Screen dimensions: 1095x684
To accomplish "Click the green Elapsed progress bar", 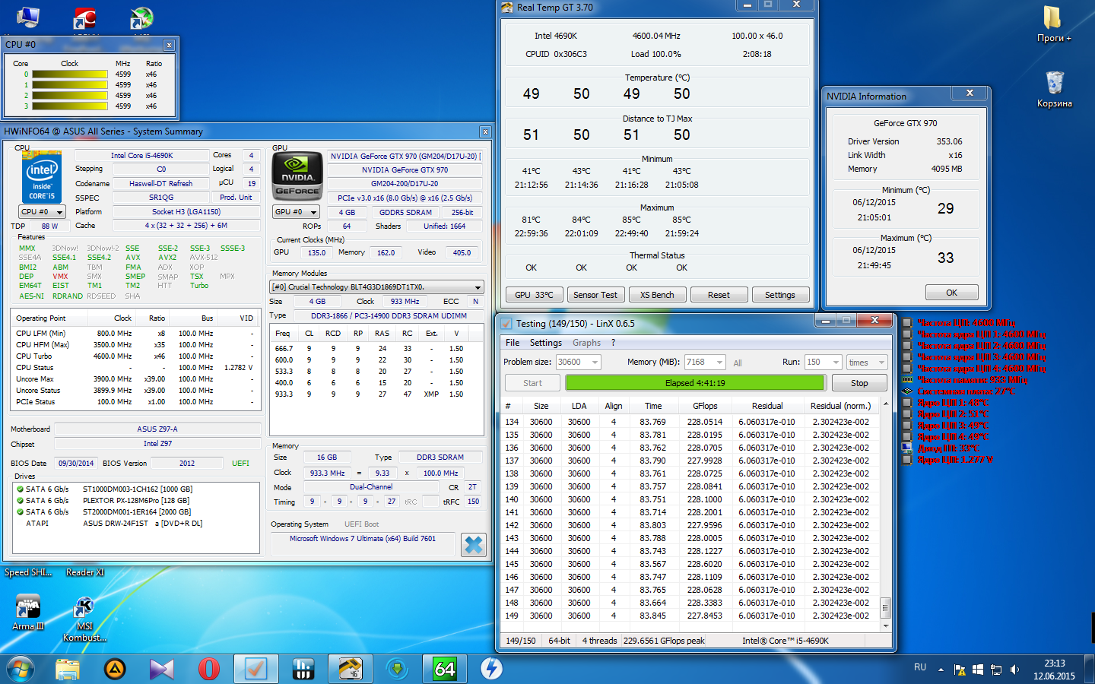I will point(695,383).
